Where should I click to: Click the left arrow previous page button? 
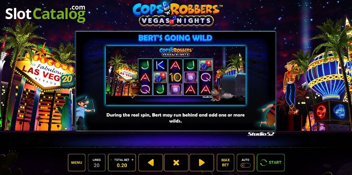point(151,163)
